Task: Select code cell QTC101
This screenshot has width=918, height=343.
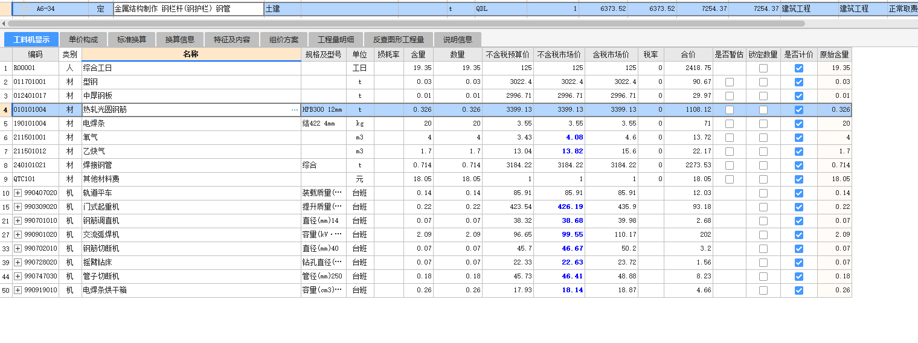Action: [x=36, y=179]
